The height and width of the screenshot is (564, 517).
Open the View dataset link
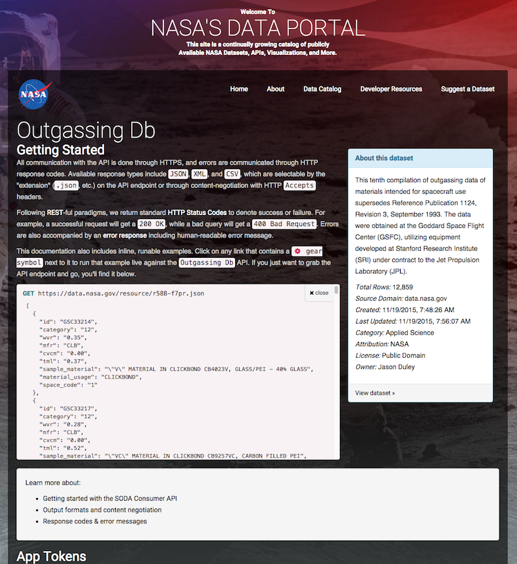(x=375, y=393)
